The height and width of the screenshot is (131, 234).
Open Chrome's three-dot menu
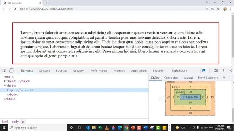[231, 9]
